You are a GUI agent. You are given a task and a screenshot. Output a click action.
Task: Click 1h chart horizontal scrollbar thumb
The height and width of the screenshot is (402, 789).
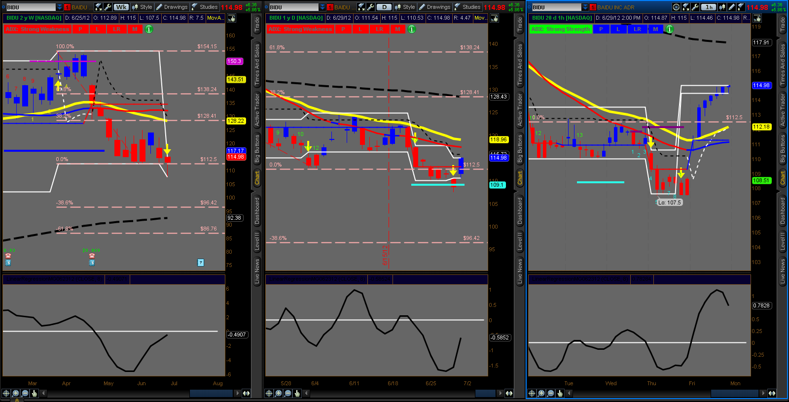[735, 393]
